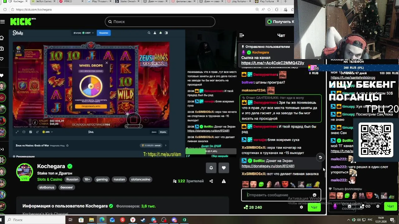Select the slotsncasino tag

click(x=141, y=180)
